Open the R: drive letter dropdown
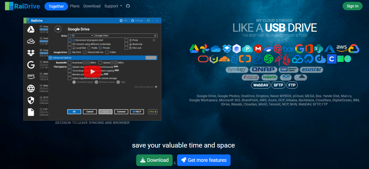The height and width of the screenshot is (169, 369). [x=83, y=36]
